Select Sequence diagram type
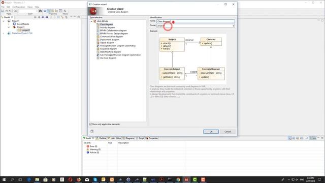Image resolution: width=325 pixels, height=183 pixels. [108, 49]
